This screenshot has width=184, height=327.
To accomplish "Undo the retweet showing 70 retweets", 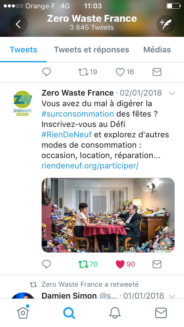I will (88, 264).
